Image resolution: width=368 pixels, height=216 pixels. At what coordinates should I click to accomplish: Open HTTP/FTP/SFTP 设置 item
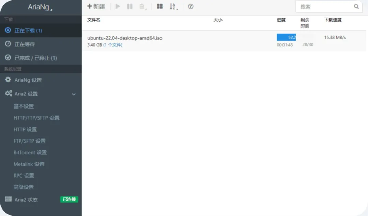(36, 118)
